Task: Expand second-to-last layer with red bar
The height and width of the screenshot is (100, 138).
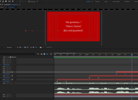Action: point(1,94)
